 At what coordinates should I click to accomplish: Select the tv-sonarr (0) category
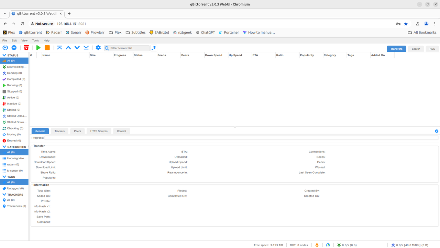[14, 171]
